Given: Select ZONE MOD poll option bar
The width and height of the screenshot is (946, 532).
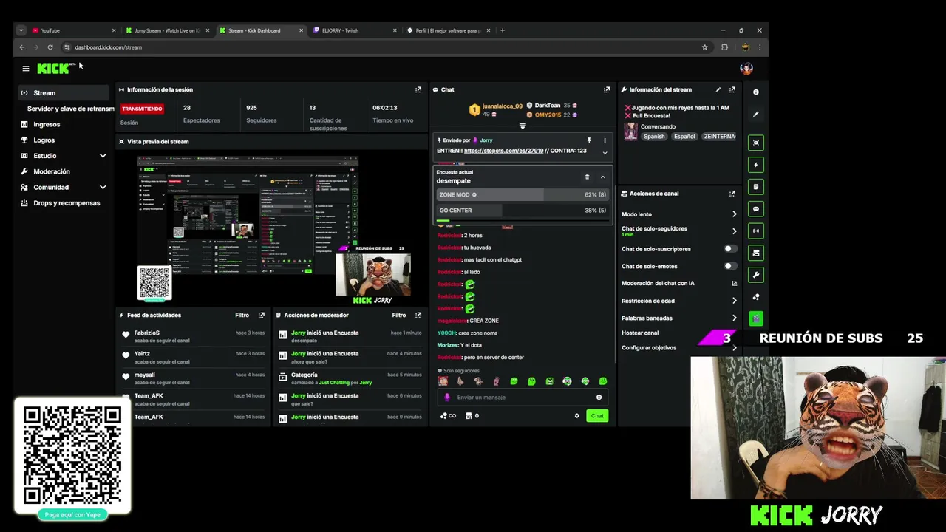Looking at the screenshot, I should click(x=522, y=195).
